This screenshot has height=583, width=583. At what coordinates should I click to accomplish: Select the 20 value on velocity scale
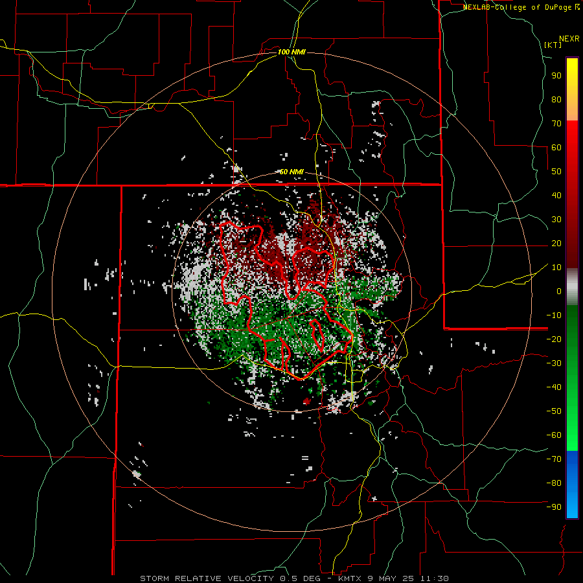coord(556,243)
